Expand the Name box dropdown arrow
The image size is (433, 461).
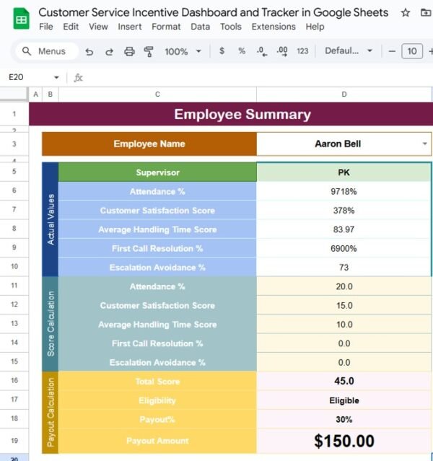point(56,77)
